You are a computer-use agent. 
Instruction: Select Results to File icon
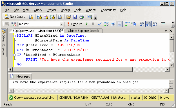[x=155, y=24]
